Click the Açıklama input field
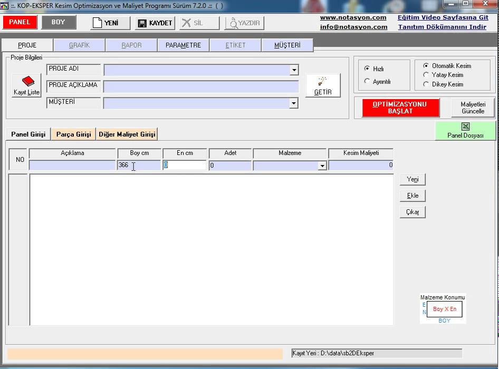Screen dimensions: 499x369 pyautogui.click(x=72, y=165)
